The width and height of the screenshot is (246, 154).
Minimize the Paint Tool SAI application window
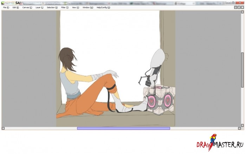point(228,3)
